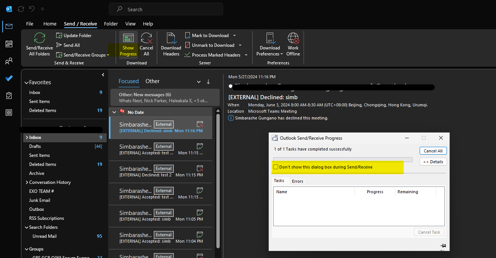Click the Work Offline icon
496x258 pixels.
(293, 39)
